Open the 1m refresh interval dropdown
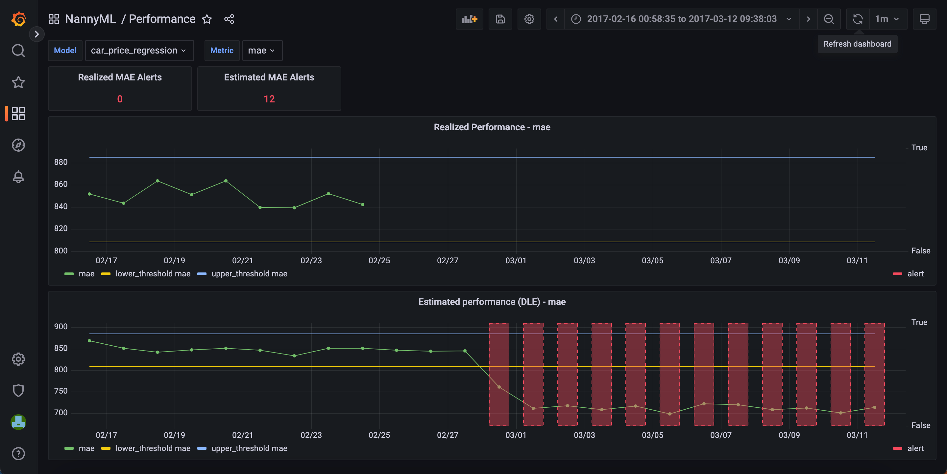Image resolution: width=947 pixels, height=474 pixels. (888, 19)
